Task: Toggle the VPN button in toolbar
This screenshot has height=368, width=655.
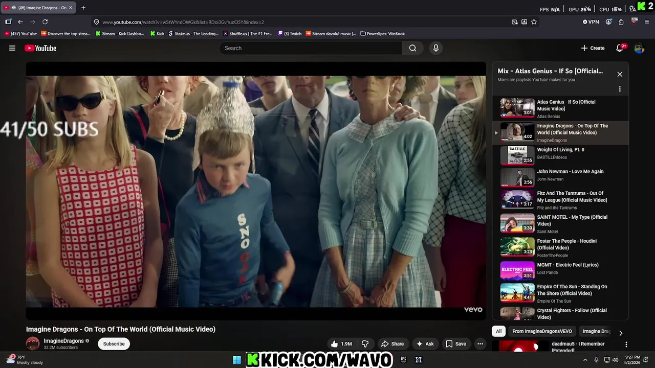Action: tap(591, 22)
